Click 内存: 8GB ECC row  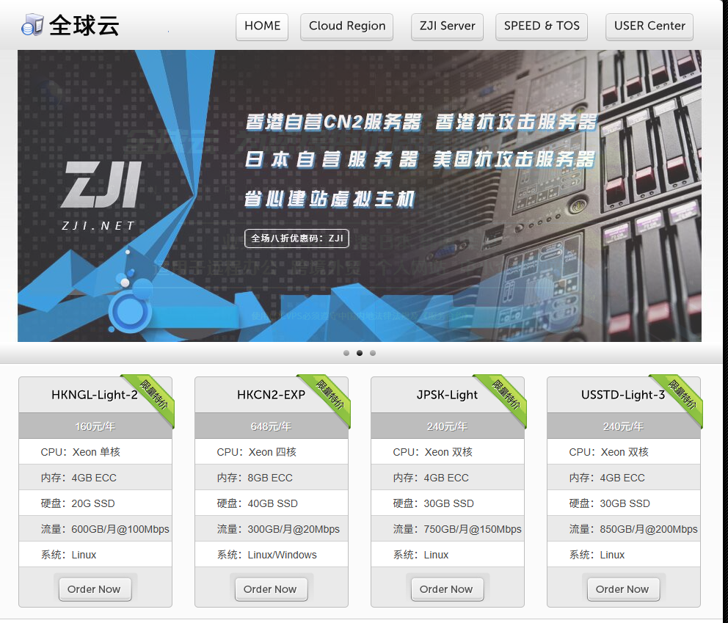271,478
